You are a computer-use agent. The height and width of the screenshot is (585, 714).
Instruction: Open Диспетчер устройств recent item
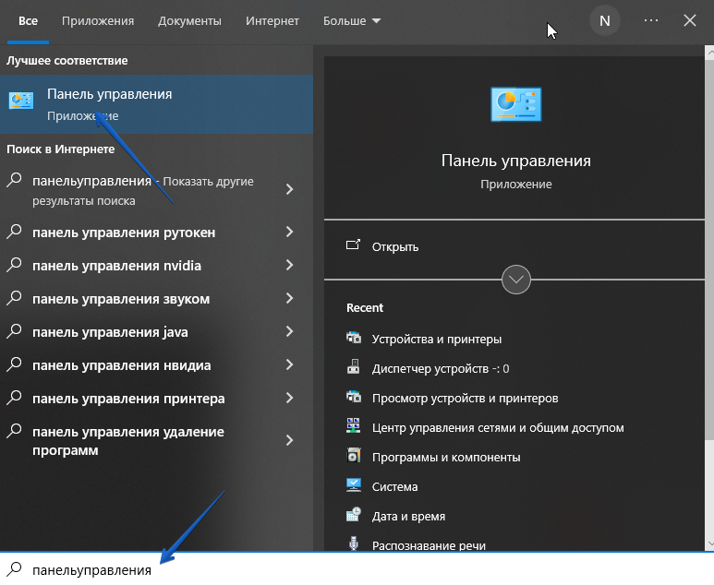point(440,368)
